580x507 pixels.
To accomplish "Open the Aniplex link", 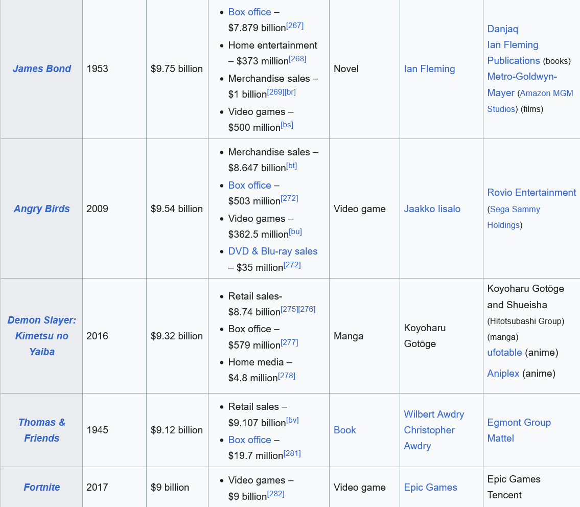I will [x=503, y=374].
